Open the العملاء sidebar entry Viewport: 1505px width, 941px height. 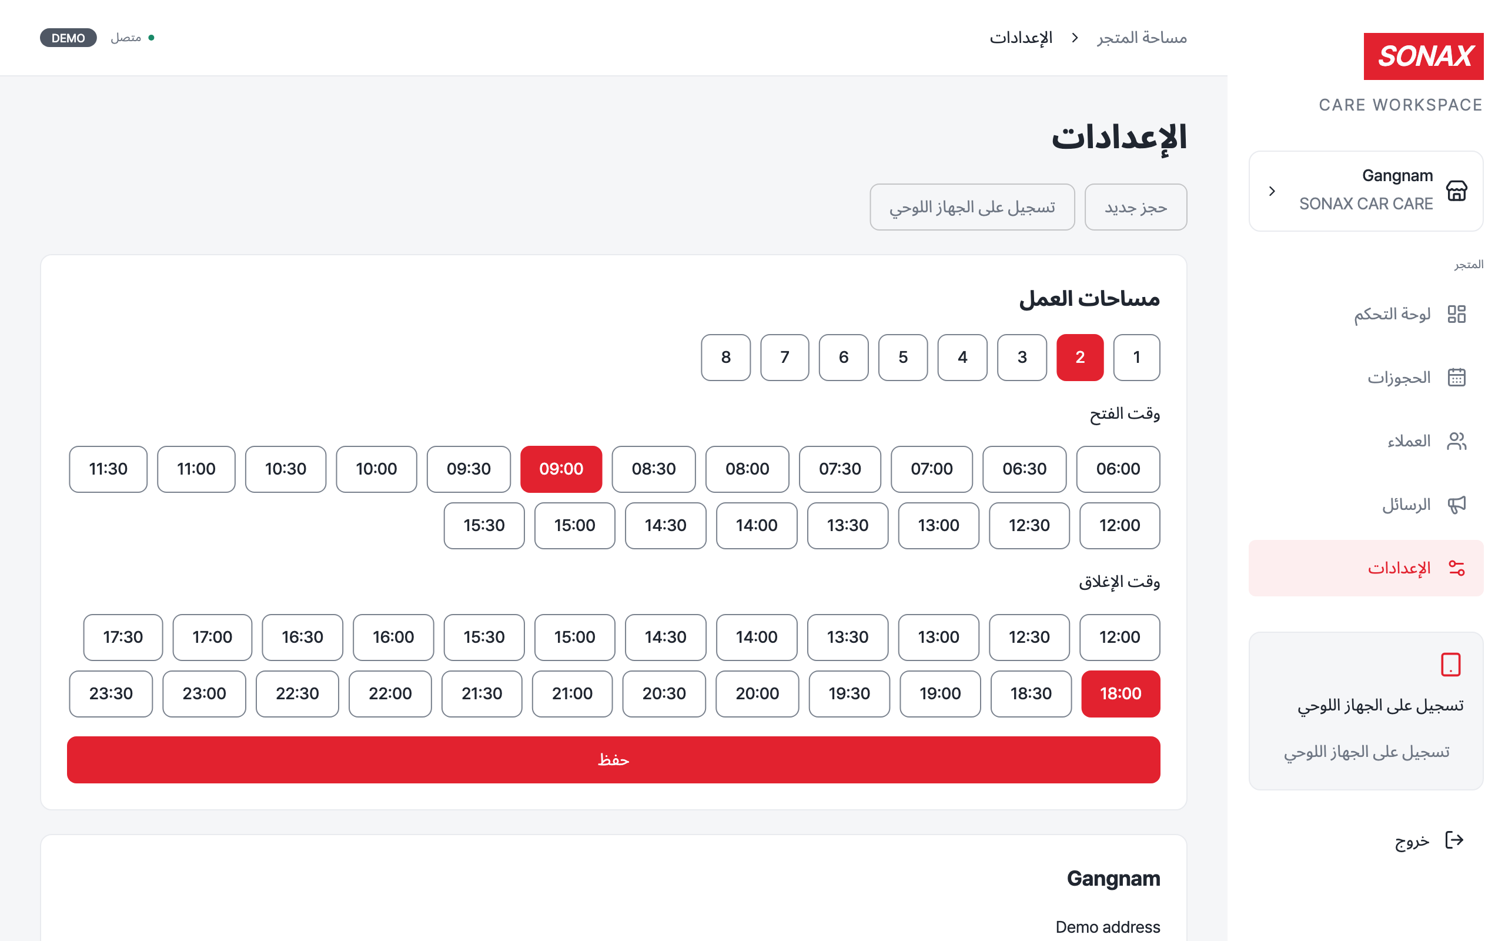1366,441
